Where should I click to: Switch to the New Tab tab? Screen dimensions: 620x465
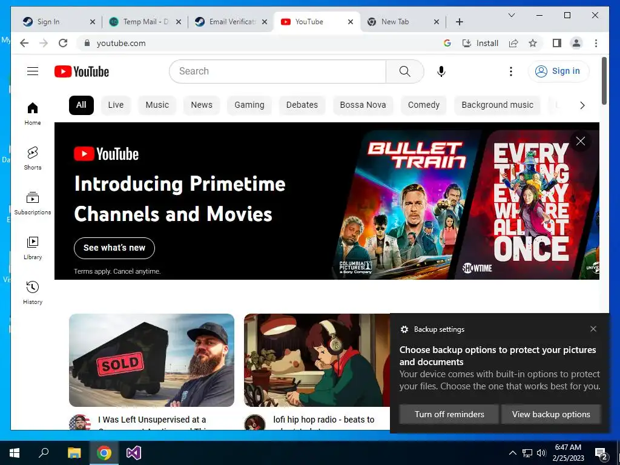point(403,22)
